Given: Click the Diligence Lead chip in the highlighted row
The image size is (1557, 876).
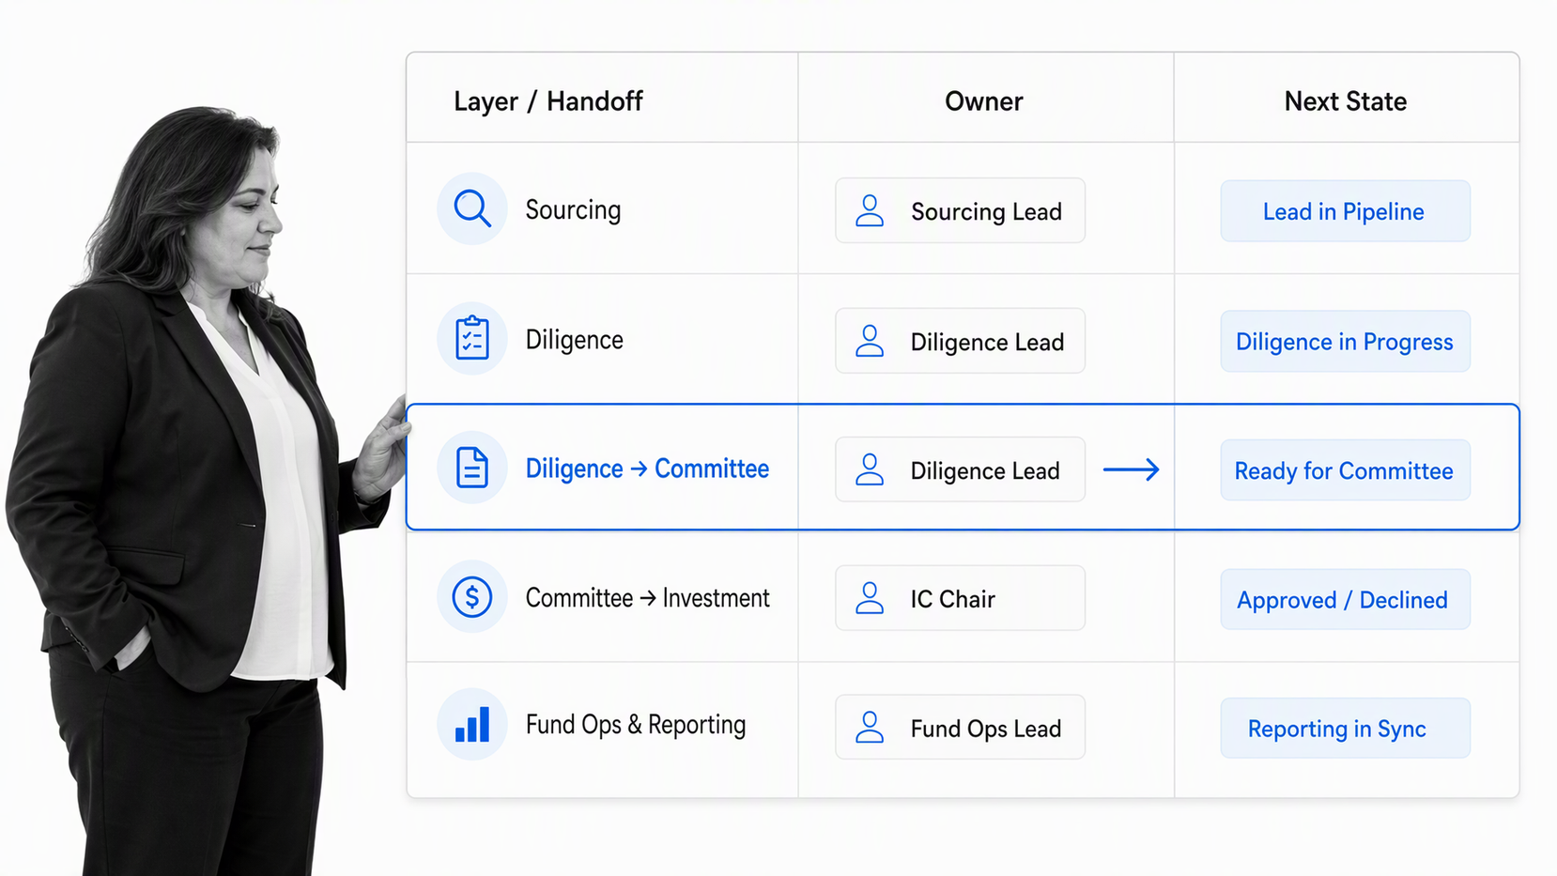Looking at the screenshot, I should click(960, 469).
